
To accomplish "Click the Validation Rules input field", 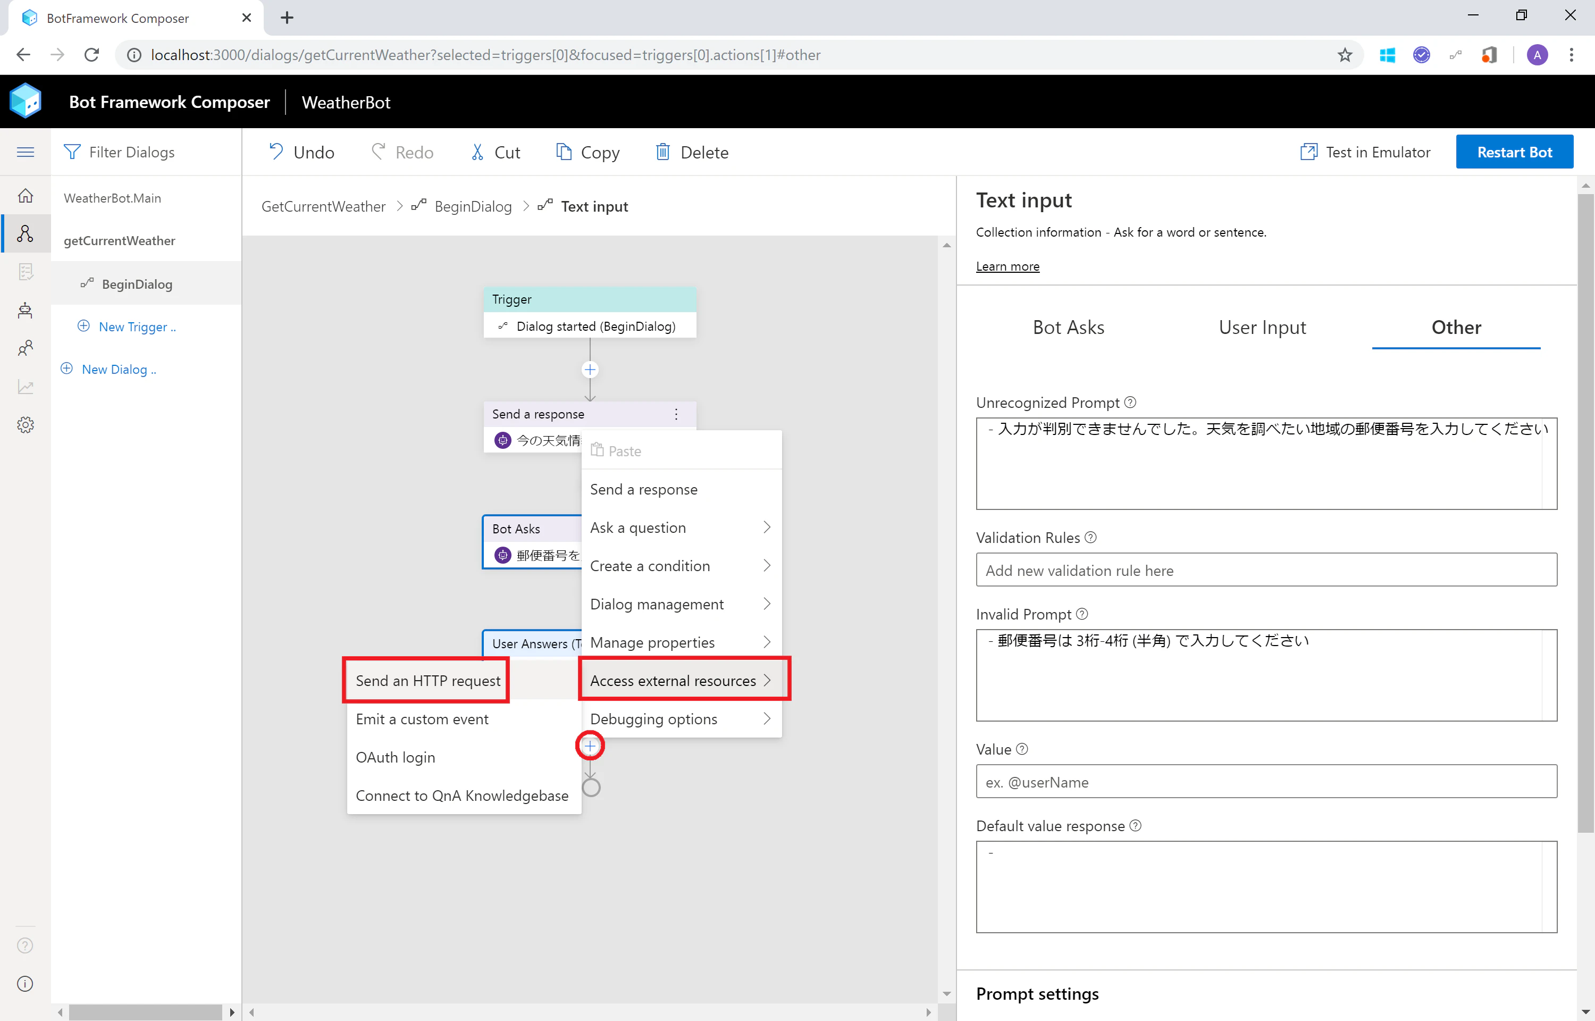I will [1266, 570].
